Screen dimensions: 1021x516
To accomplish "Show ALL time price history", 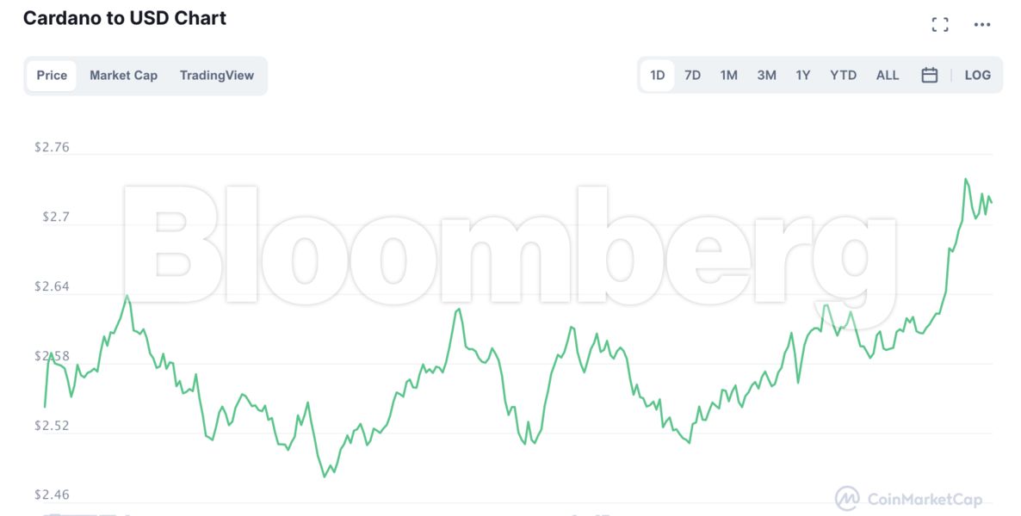I will point(887,75).
